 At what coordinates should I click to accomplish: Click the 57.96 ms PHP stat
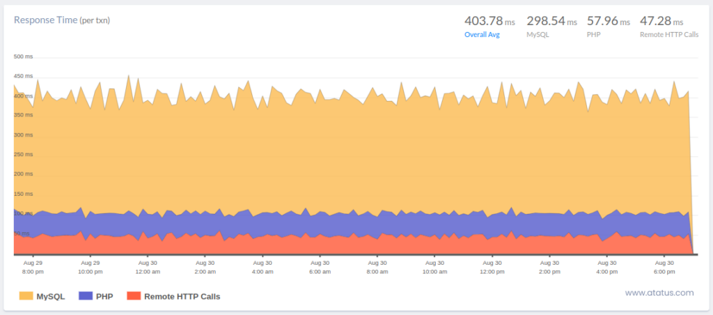click(606, 21)
